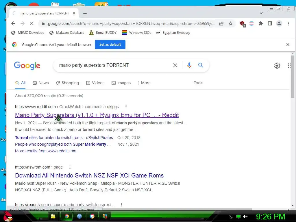Open People who bought/played both link
This screenshot has height=222, width=296.
point(63,144)
